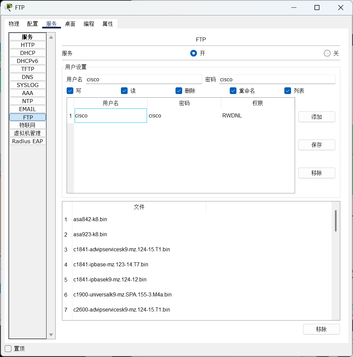Select Radius EAP service
The image size is (353, 357).
(27, 141)
